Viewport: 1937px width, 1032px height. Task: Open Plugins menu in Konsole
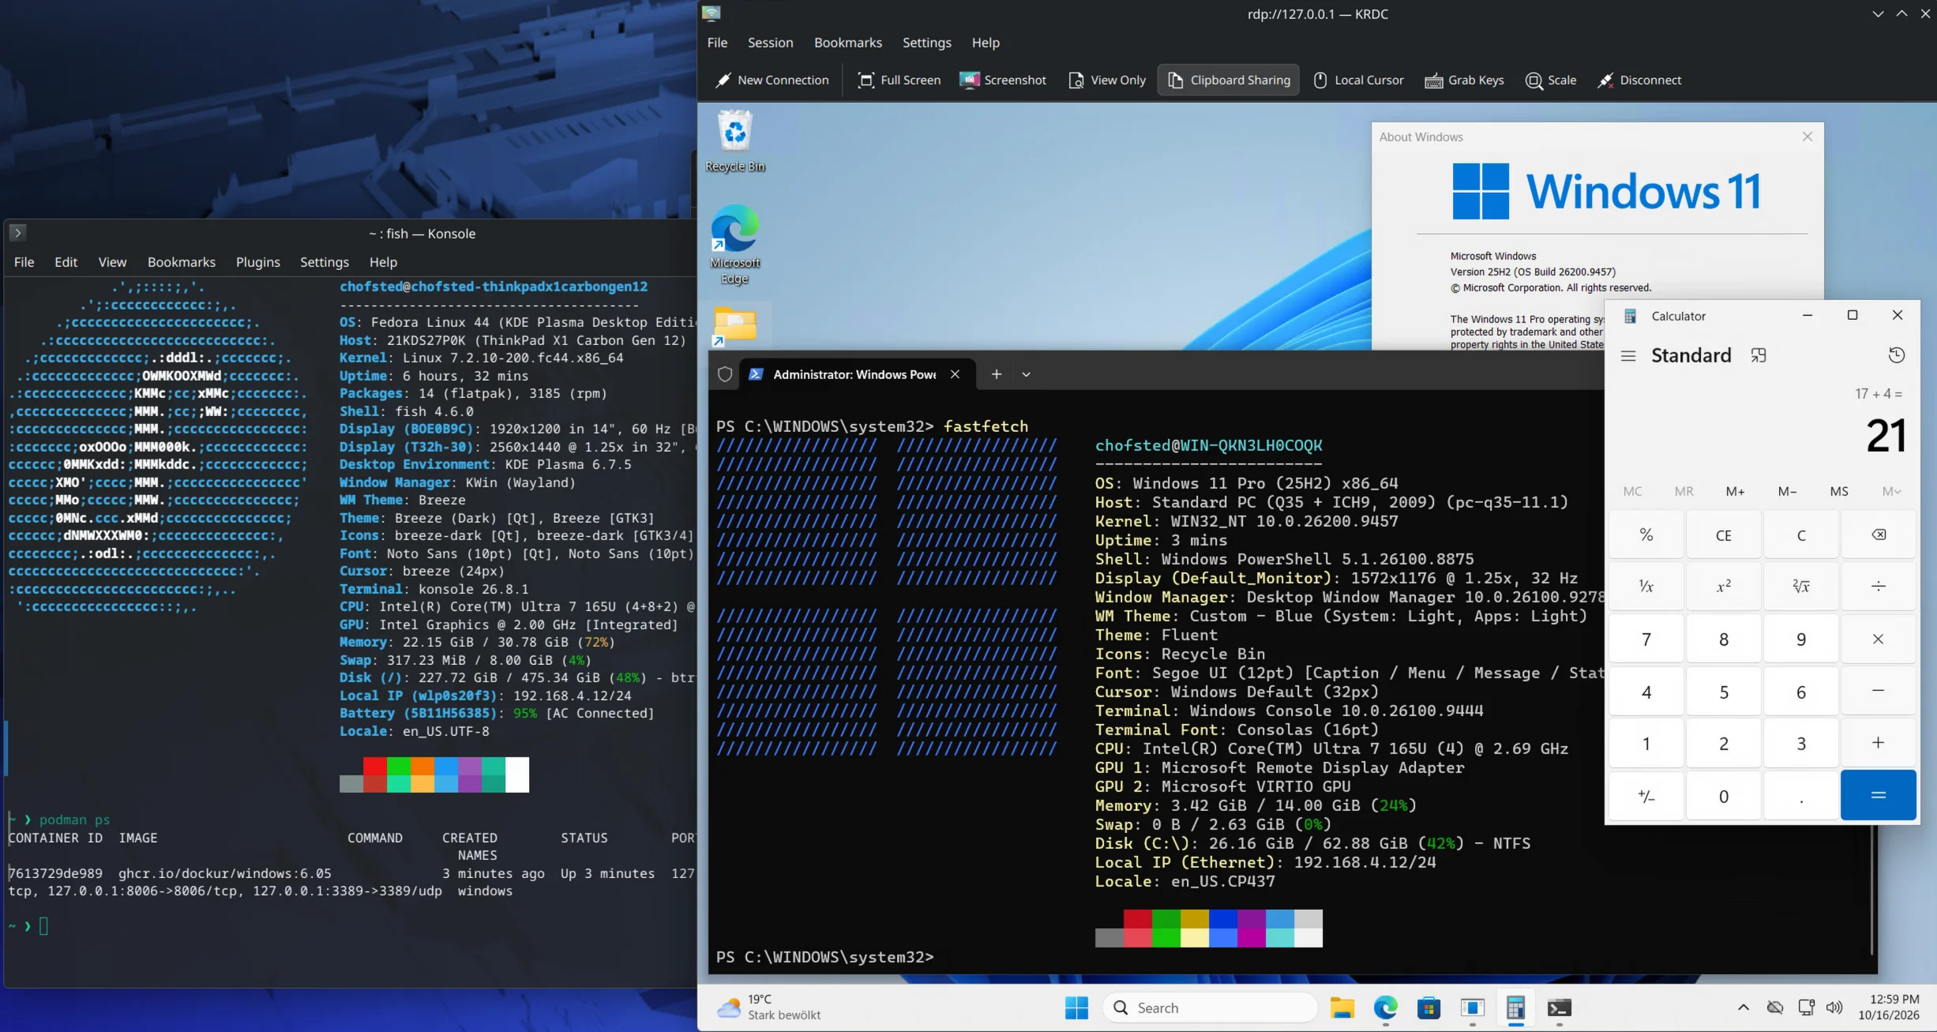[x=257, y=262]
